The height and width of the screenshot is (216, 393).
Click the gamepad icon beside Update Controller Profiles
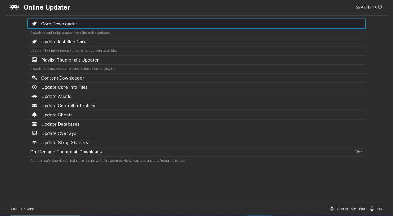click(x=34, y=106)
